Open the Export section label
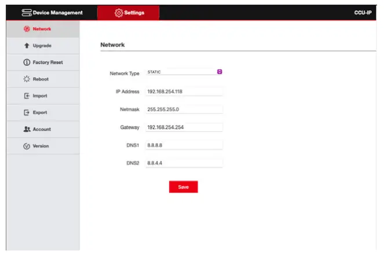This screenshot has width=384, height=262. coord(40,113)
